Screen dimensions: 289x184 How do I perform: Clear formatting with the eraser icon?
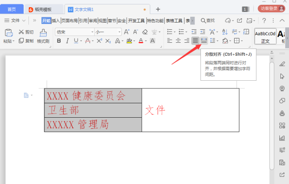[x=145, y=32]
